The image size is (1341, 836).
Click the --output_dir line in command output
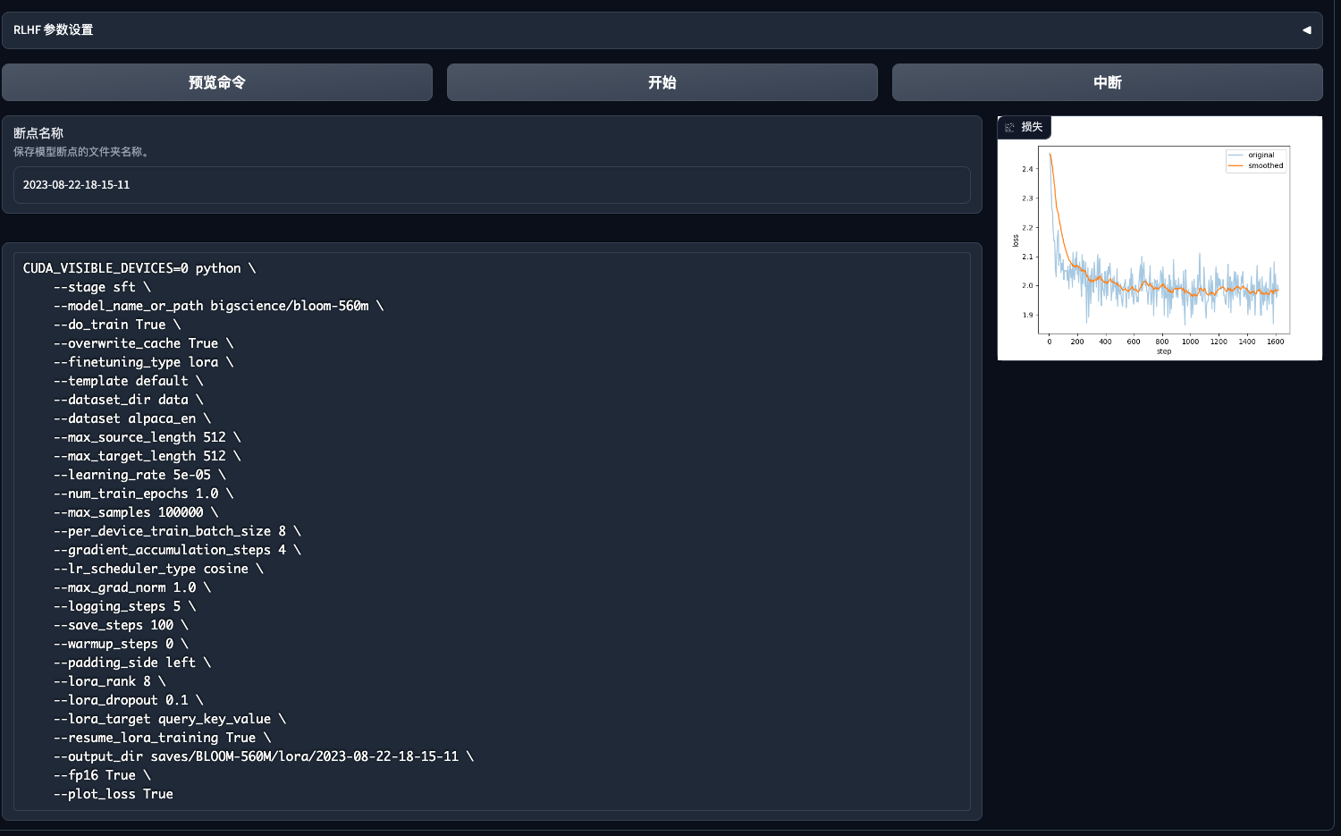coord(263,756)
